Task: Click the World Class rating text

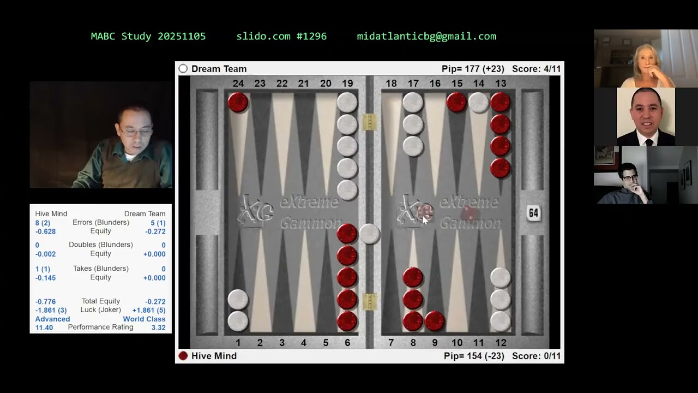Action: coord(144,319)
